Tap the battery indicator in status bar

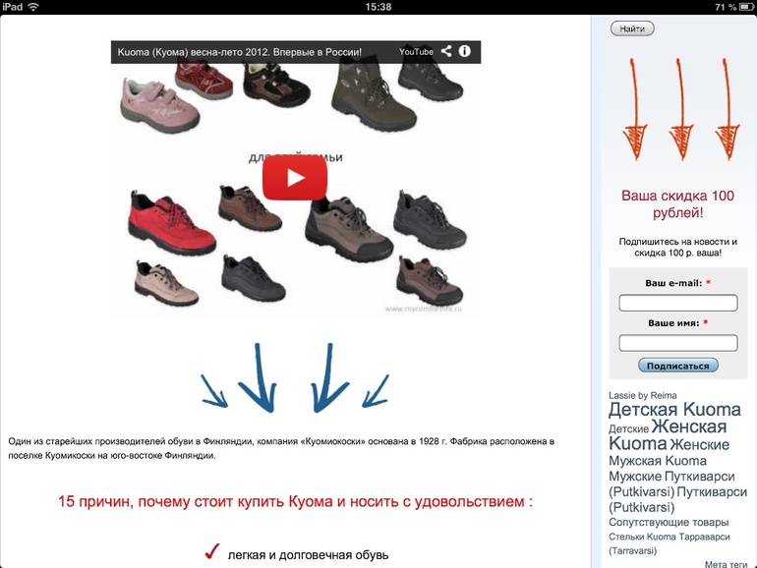pos(742,7)
